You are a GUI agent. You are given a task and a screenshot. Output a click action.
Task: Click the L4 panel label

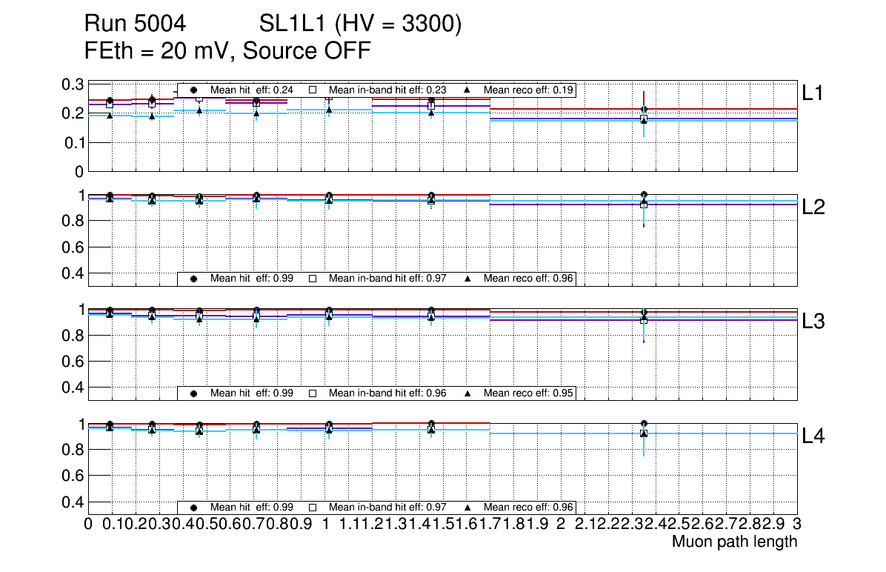813,436
